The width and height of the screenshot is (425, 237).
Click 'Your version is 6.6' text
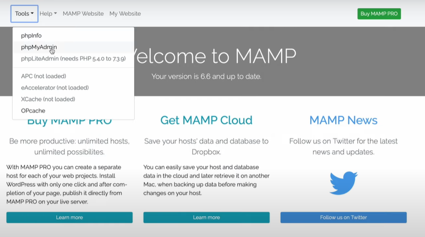coord(206,76)
